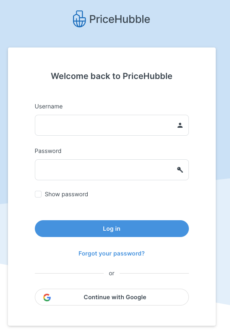Click the divider line right of 'or'
The image size is (230, 332).
tap(154, 273)
